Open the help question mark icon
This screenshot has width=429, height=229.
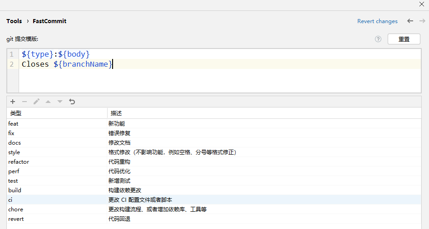pos(378,39)
